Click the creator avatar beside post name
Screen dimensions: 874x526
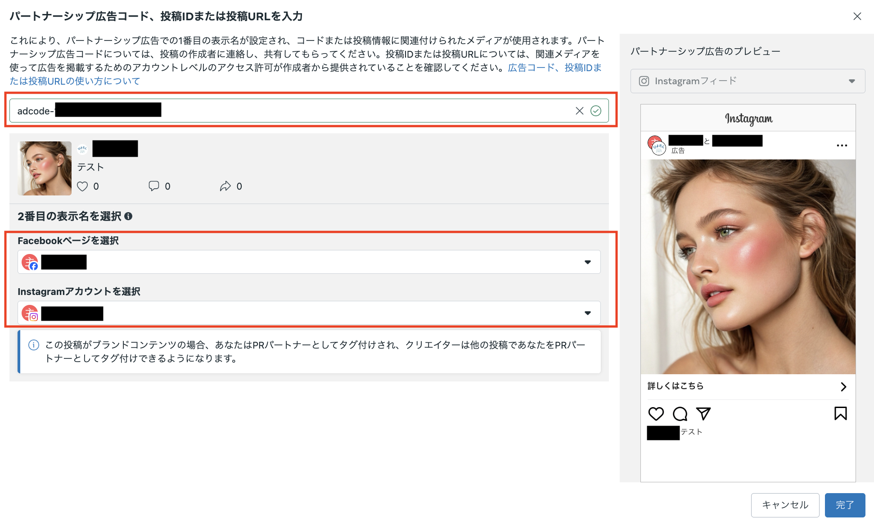82,149
